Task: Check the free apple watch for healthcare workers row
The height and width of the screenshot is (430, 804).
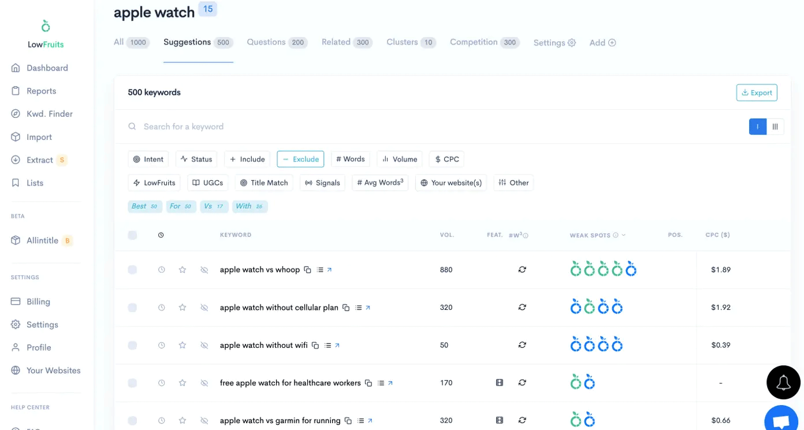Action: [x=132, y=383]
